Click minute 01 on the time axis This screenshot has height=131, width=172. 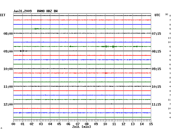[x=22, y=124]
